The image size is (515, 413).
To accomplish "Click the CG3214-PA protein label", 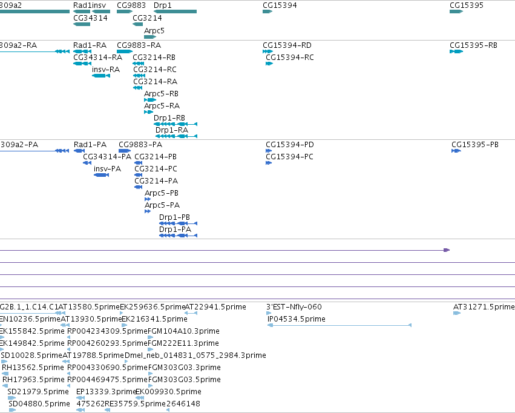I will 156,181.
